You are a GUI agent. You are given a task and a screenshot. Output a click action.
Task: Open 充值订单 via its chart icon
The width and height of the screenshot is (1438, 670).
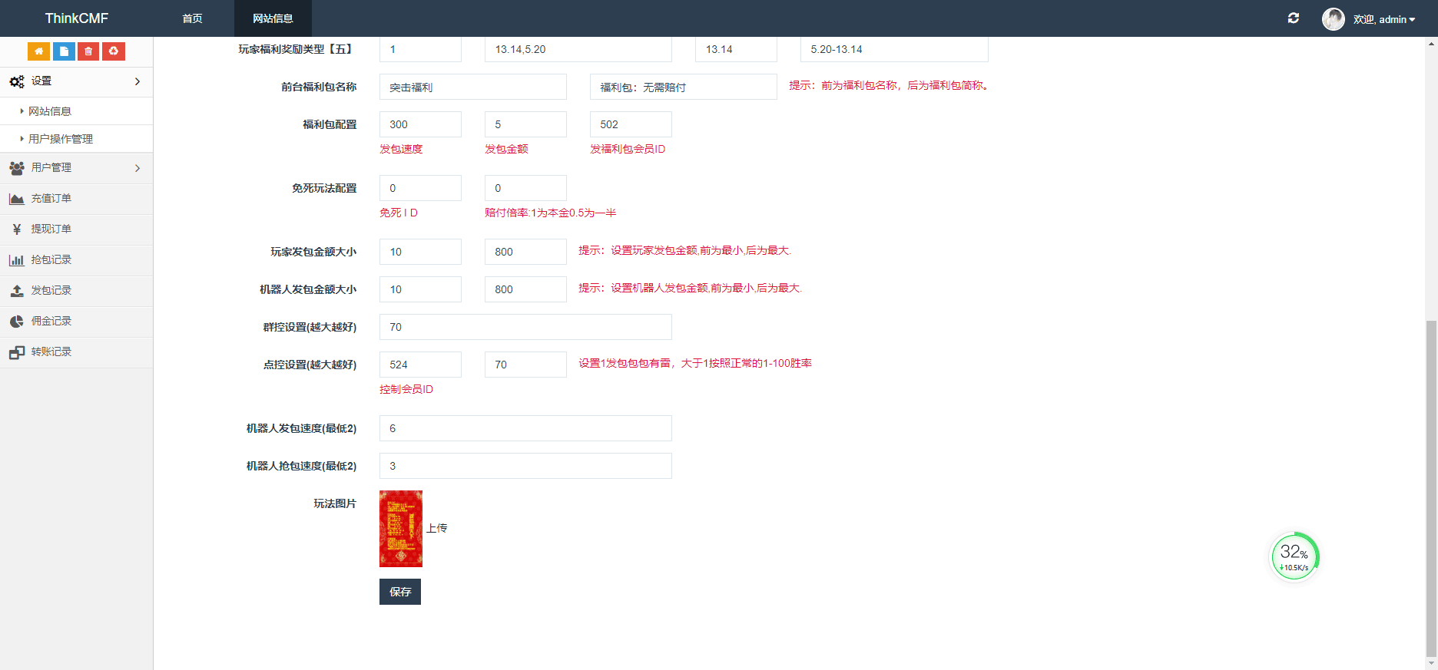click(x=17, y=199)
